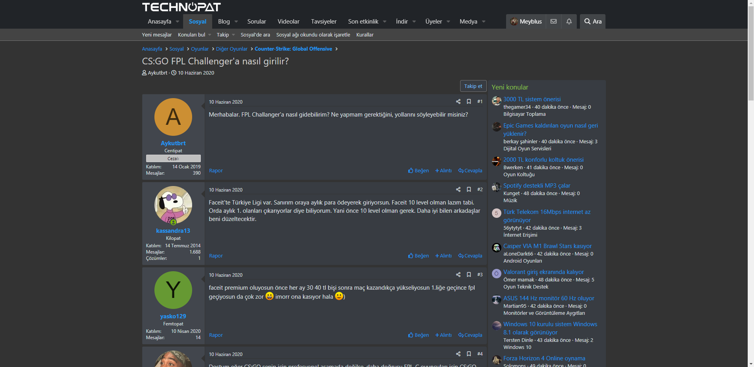Go to Counter-Strike: Global Offensive breadcrumb
Screen dimensions: 754x367
[x=294, y=49]
